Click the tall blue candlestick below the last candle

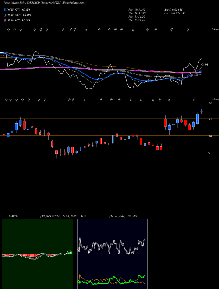[x=198, y=119]
